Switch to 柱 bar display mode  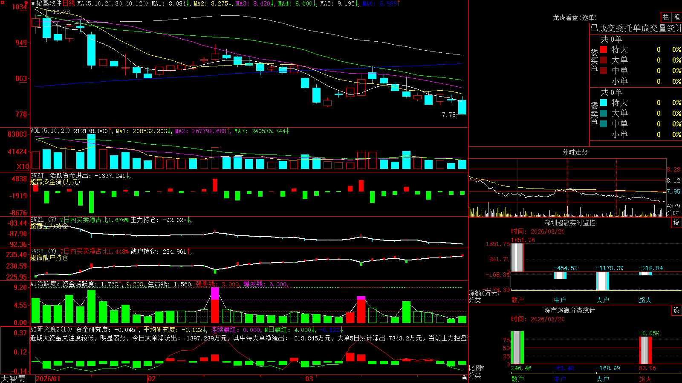coord(666,17)
